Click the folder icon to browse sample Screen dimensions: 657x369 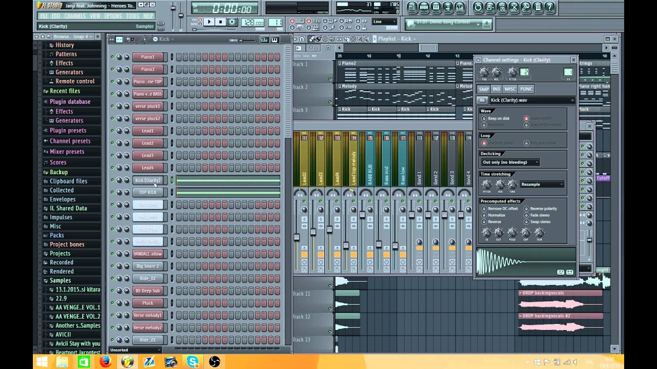(x=482, y=100)
